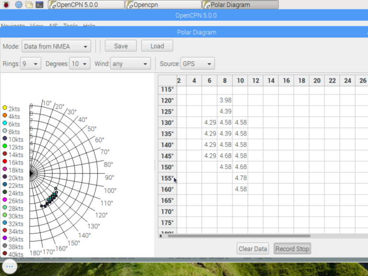Click the yellow 2kts legend color dot
This screenshot has width=368, height=276.
pos(5,108)
